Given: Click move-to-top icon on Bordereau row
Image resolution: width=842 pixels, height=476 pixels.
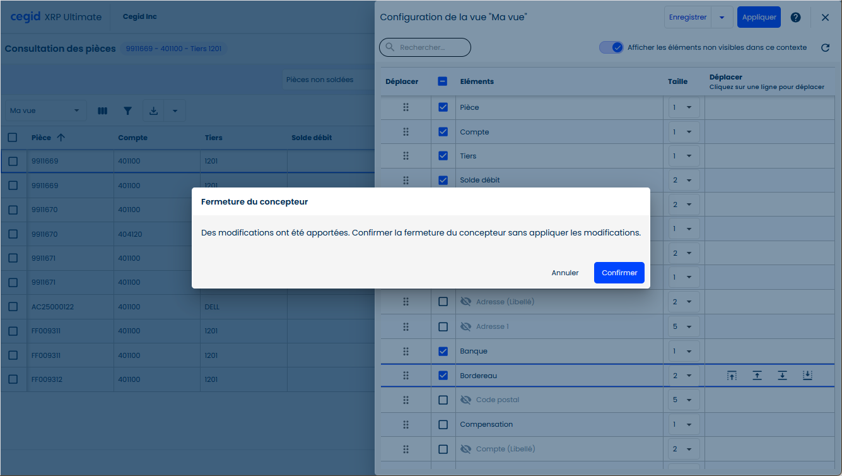Looking at the screenshot, I should [x=732, y=376].
